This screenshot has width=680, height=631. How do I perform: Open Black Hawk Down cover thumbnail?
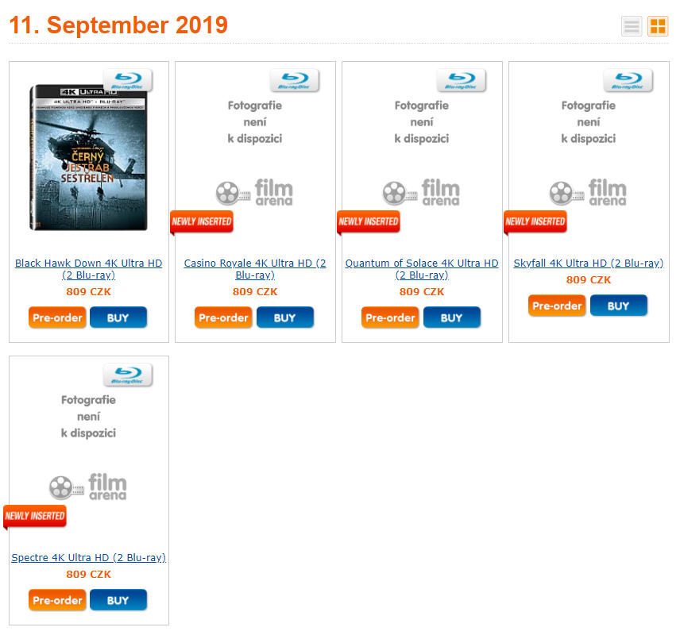coord(88,157)
